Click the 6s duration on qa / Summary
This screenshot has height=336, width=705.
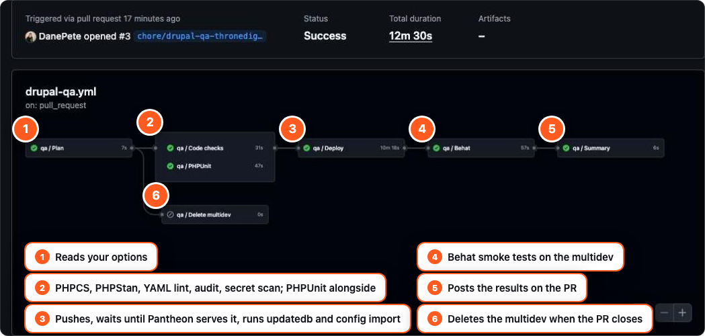[x=656, y=148]
